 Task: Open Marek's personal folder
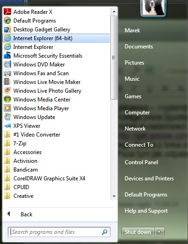pyautogui.click(x=133, y=30)
